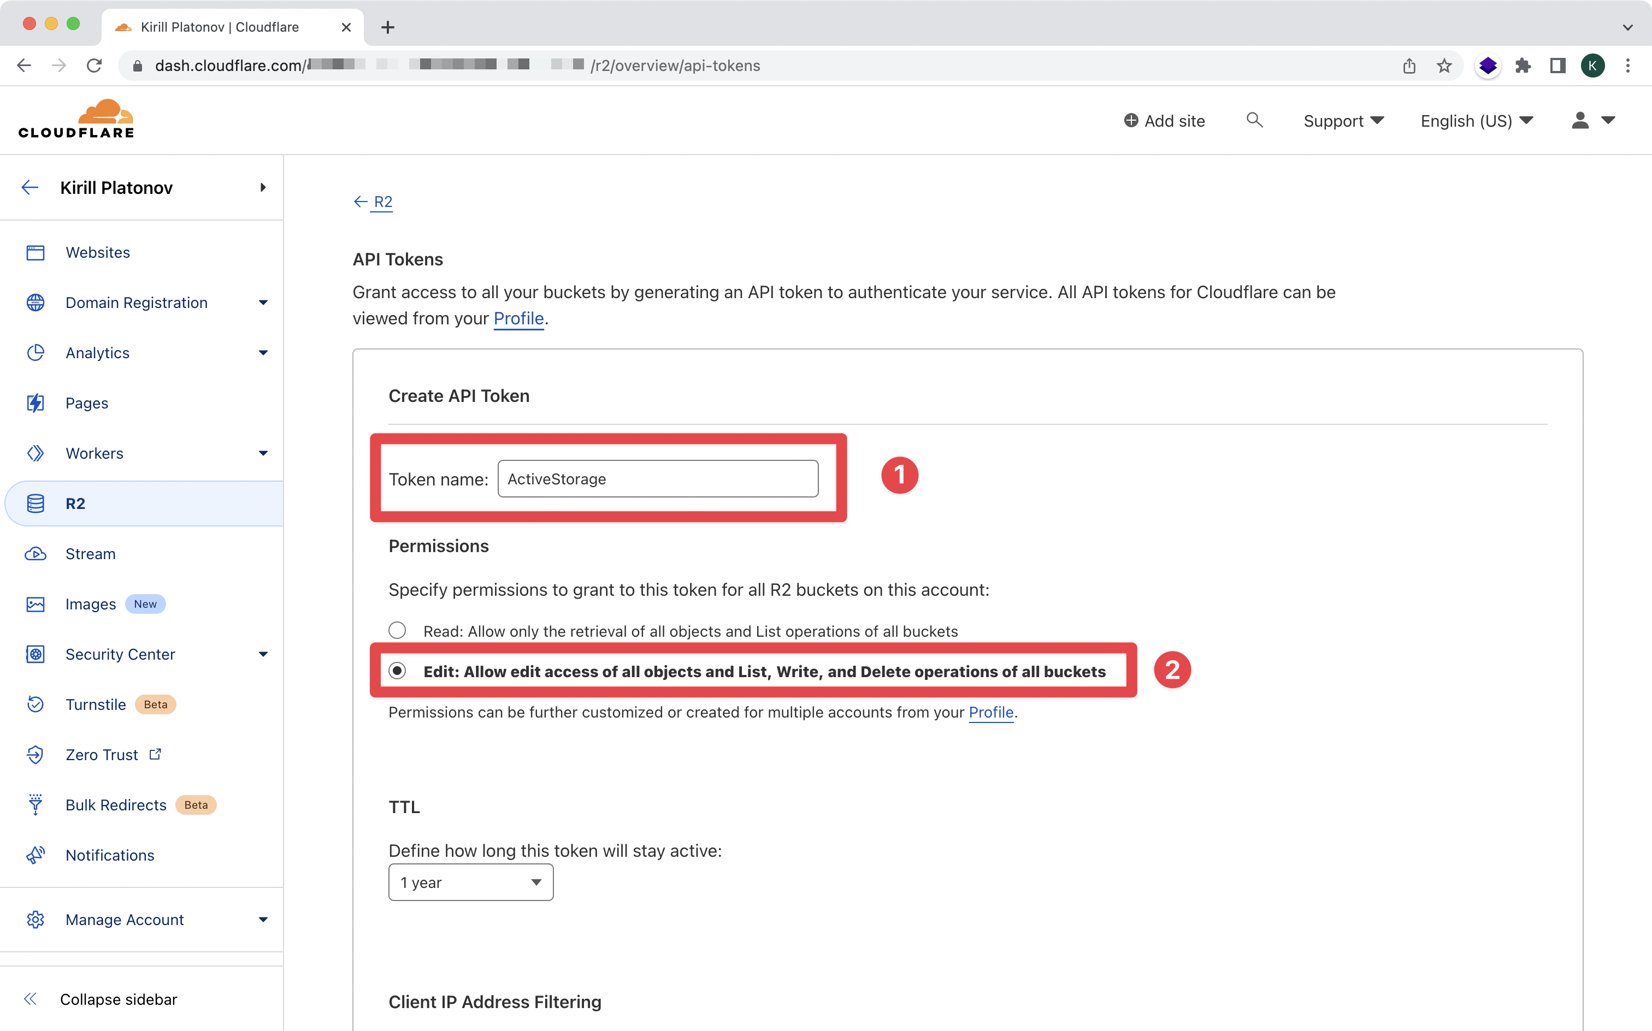Click the Images picture icon

point(36,604)
